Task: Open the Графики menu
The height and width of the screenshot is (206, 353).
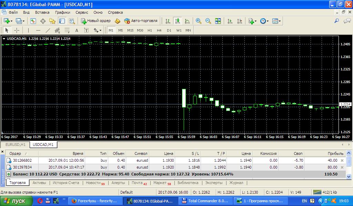Action: pyautogui.click(x=62, y=12)
